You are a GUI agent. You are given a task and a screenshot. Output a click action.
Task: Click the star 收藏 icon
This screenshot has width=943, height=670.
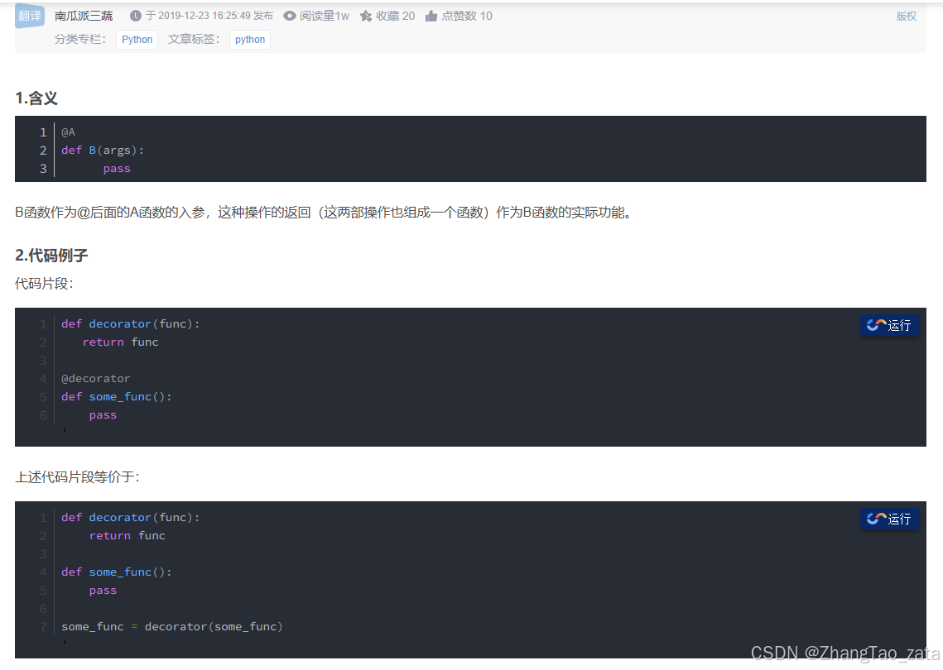[366, 17]
